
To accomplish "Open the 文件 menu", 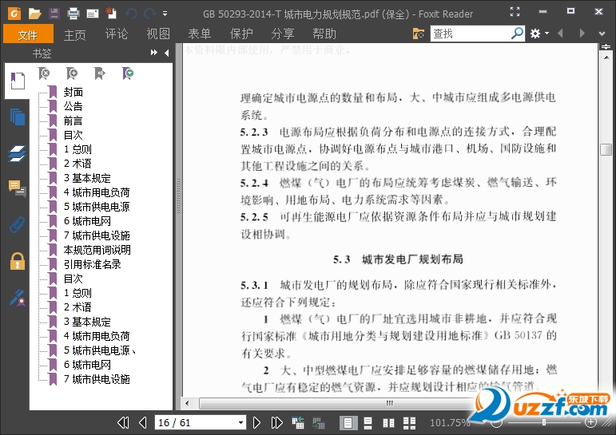I will point(28,34).
